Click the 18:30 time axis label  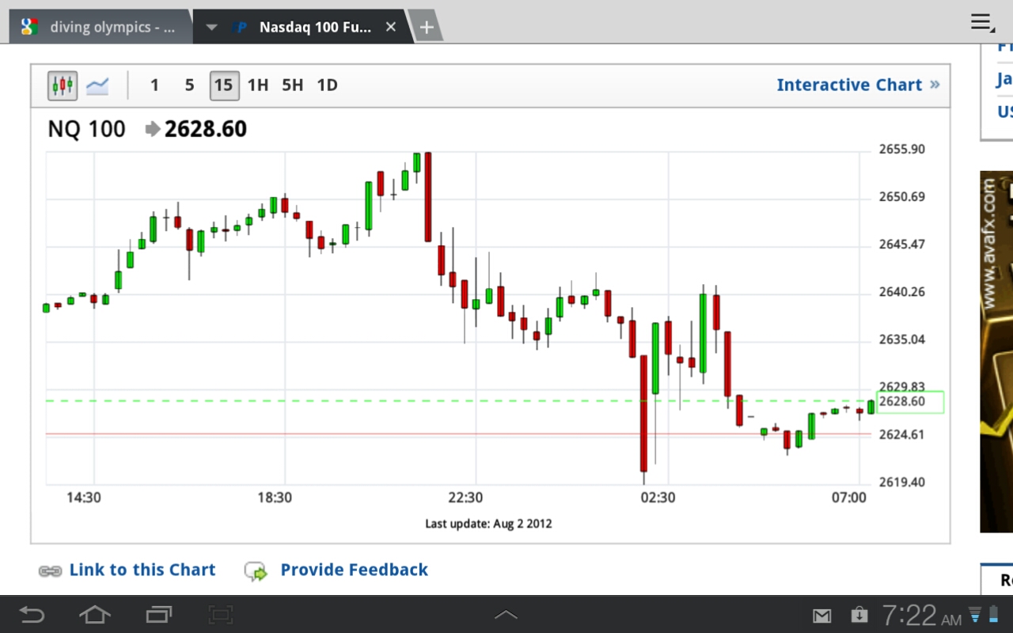pyautogui.click(x=274, y=498)
